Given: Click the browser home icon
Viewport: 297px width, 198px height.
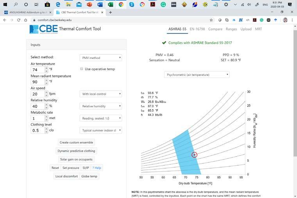Looking at the screenshot, I should pos(25,20).
